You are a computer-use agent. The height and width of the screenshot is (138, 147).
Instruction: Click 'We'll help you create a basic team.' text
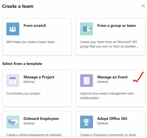pyautogui.click(x=31, y=42)
